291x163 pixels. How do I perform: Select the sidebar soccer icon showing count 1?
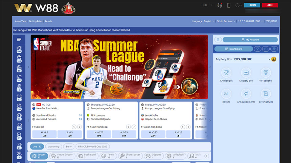click(x=19, y=88)
